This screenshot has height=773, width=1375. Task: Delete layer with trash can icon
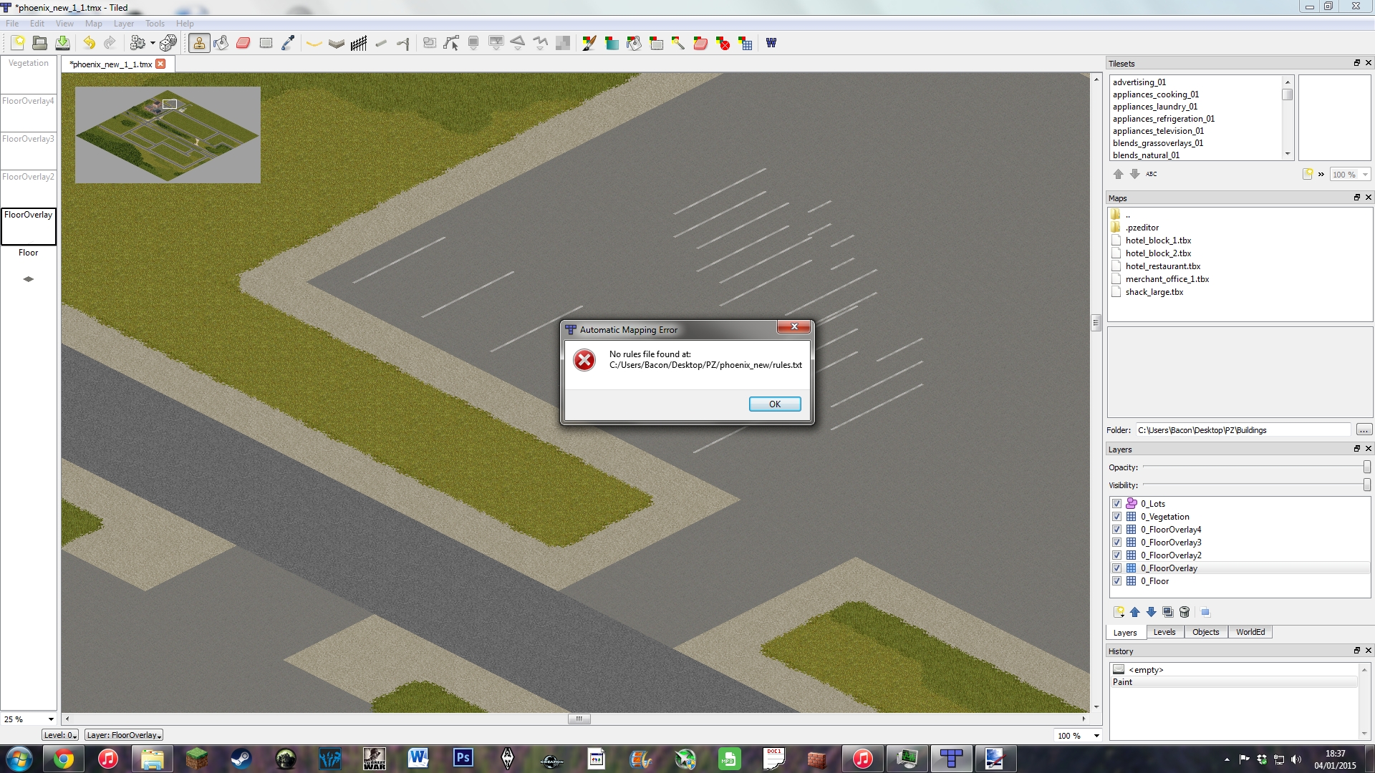[1185, 612]
